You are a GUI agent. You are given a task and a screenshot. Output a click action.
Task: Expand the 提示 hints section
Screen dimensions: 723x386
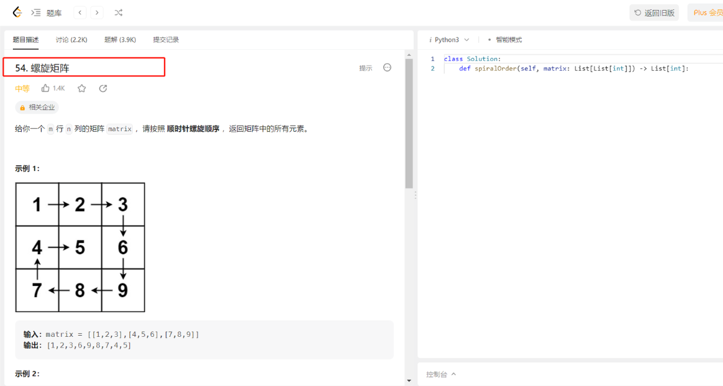(x=365, y=68)
